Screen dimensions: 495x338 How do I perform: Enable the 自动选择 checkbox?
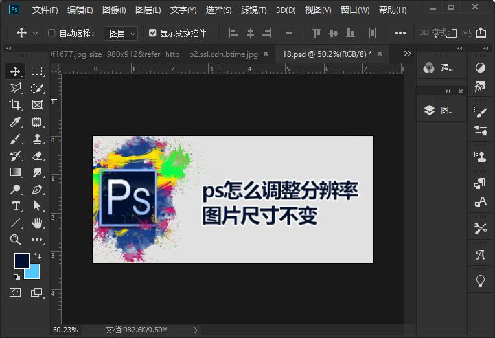tap(51, 33)
